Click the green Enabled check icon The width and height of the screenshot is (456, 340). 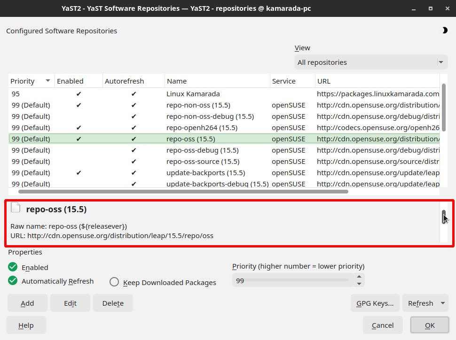13,267
